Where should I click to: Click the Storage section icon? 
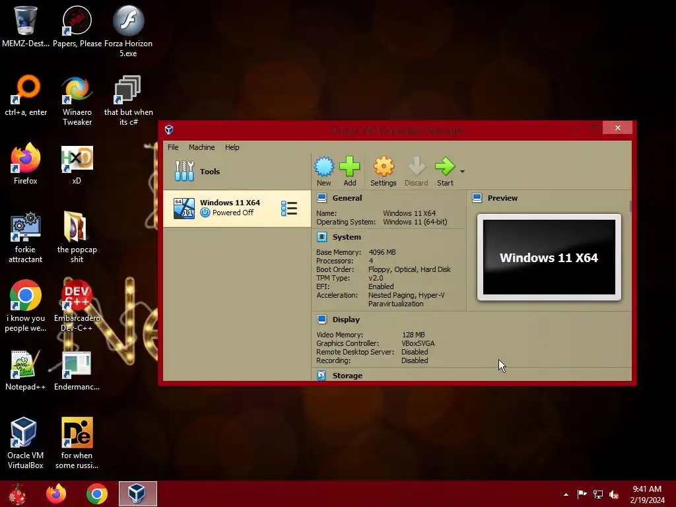(321, 375)
